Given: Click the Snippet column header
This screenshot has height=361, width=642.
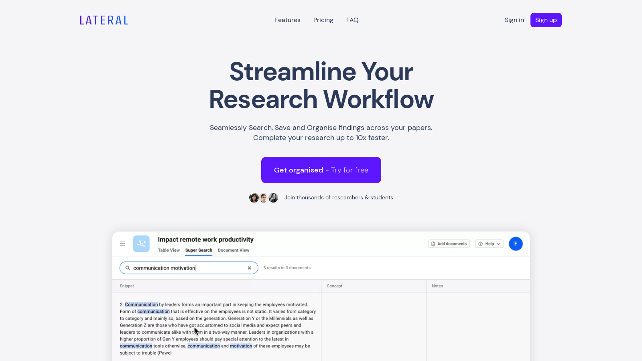Looking at the screenshot, I should (x=127, y=286).
